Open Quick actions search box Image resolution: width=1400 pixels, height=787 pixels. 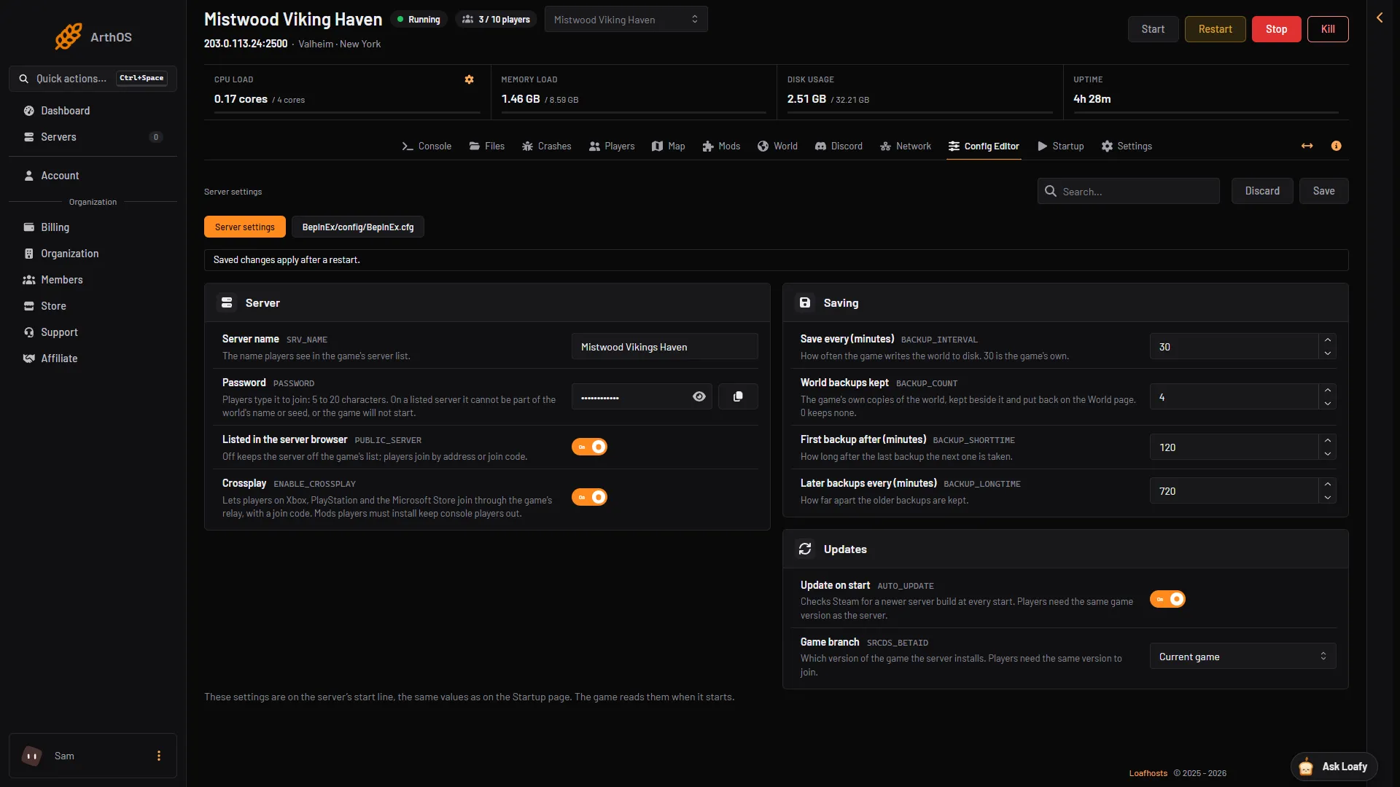pos(93,79)
